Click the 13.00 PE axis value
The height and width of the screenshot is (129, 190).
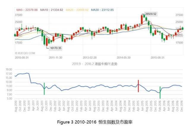click(x=9, y=82)
